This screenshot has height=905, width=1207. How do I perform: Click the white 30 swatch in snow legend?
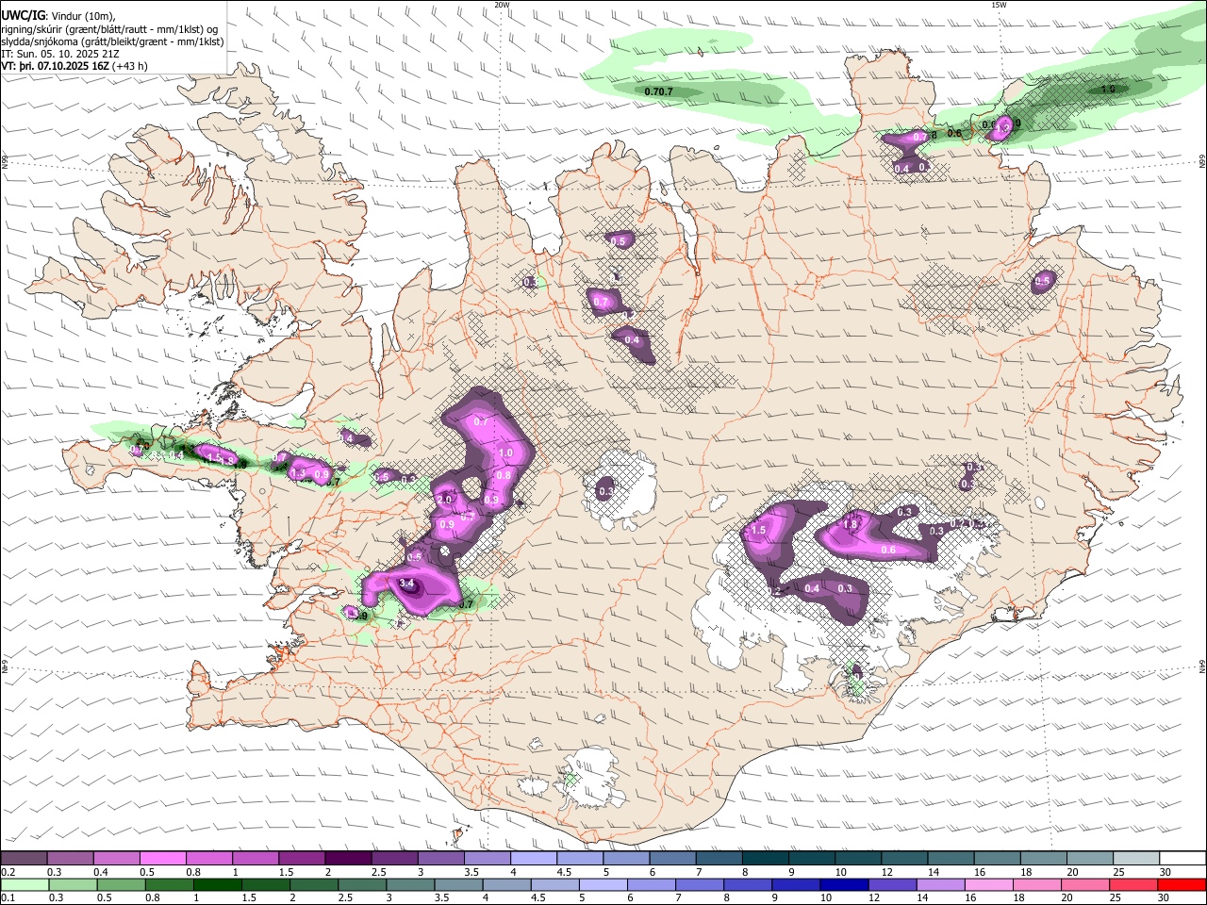point(1182,859)
